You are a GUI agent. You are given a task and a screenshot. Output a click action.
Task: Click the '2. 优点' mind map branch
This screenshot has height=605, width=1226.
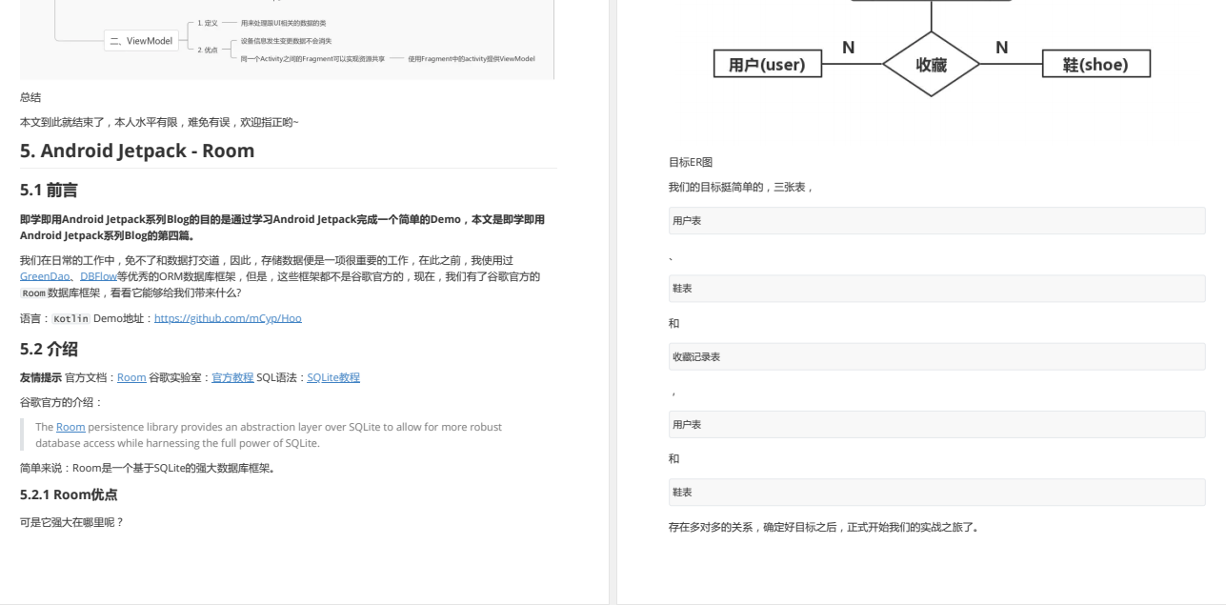(x=209, y=50)
